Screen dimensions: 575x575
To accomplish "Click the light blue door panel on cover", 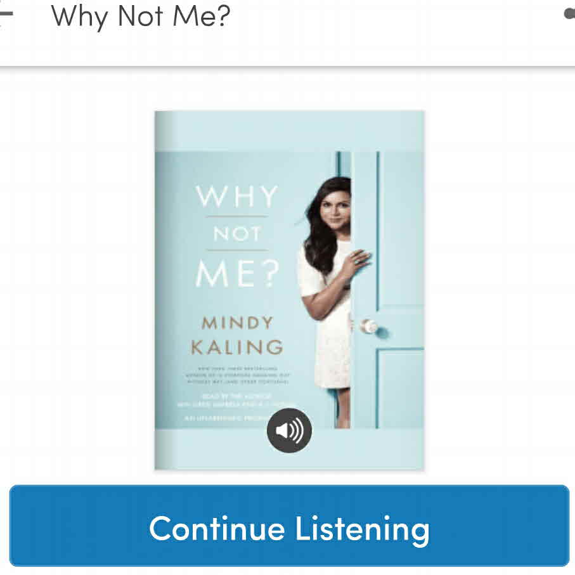I will click(401, 228).
